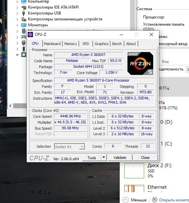Click the Technology value 7 nm
Image resolution: width=189 pixels, height=203 pixels.
click(63, 72)
